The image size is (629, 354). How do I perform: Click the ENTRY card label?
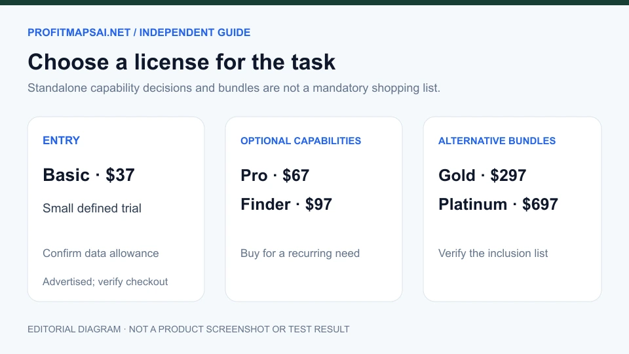pos(62,140)
